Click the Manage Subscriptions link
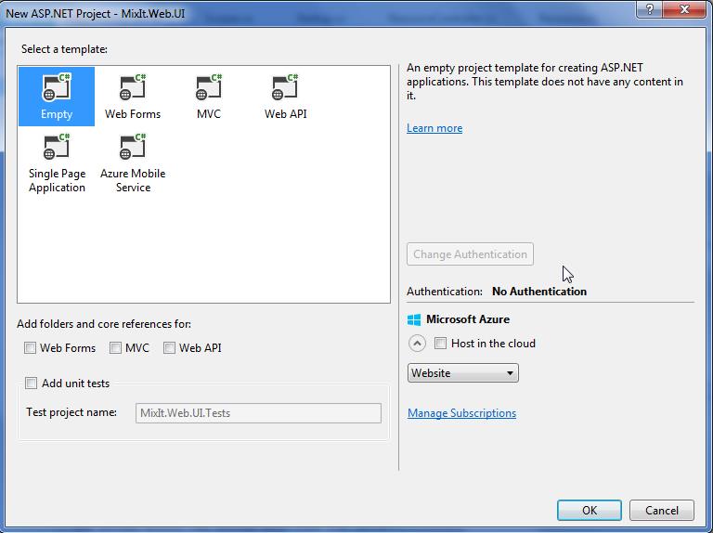 pos(461,413)
